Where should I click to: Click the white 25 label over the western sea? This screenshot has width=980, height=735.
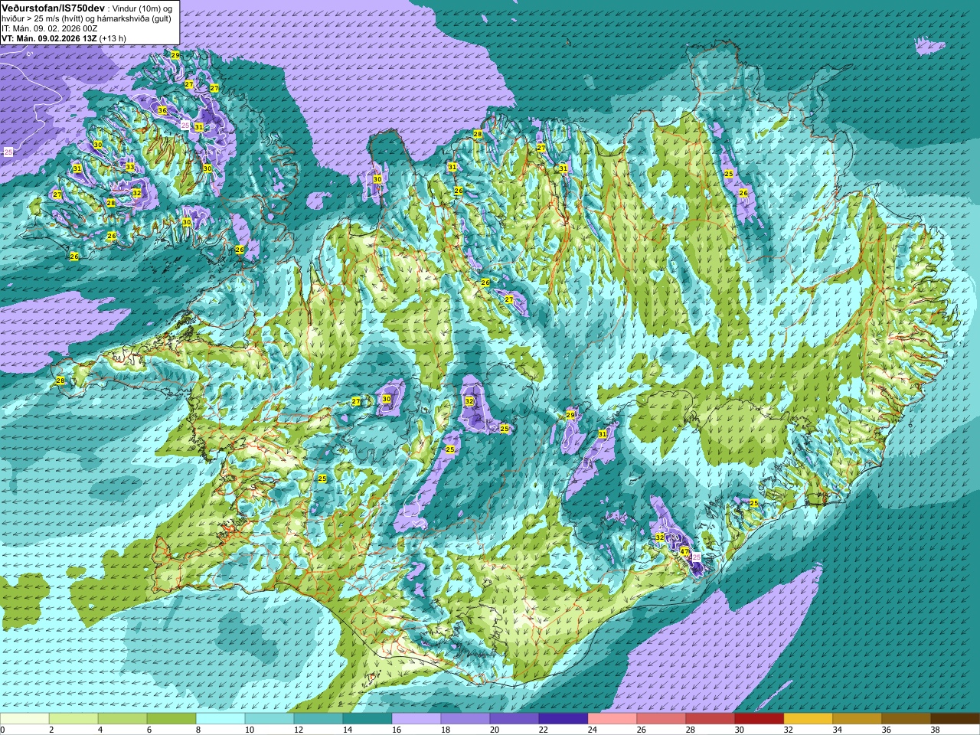8,152
